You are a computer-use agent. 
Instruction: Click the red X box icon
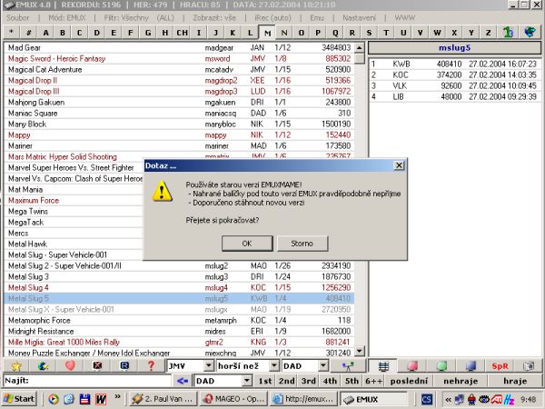[98, 366]
